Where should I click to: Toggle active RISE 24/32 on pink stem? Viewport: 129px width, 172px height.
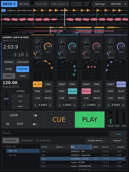pyautogui.click(x=86, y=91)
